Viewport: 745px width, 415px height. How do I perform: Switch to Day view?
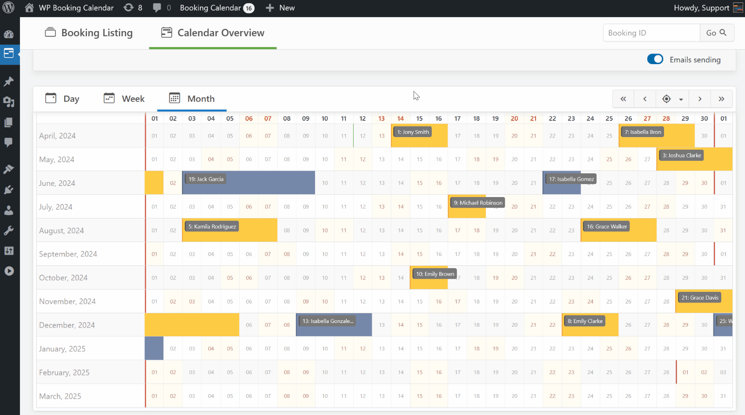tap(62, 99)
